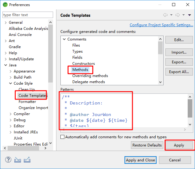Click the Export All... button
Screen dimensions: 195x169
pos(179,72)
